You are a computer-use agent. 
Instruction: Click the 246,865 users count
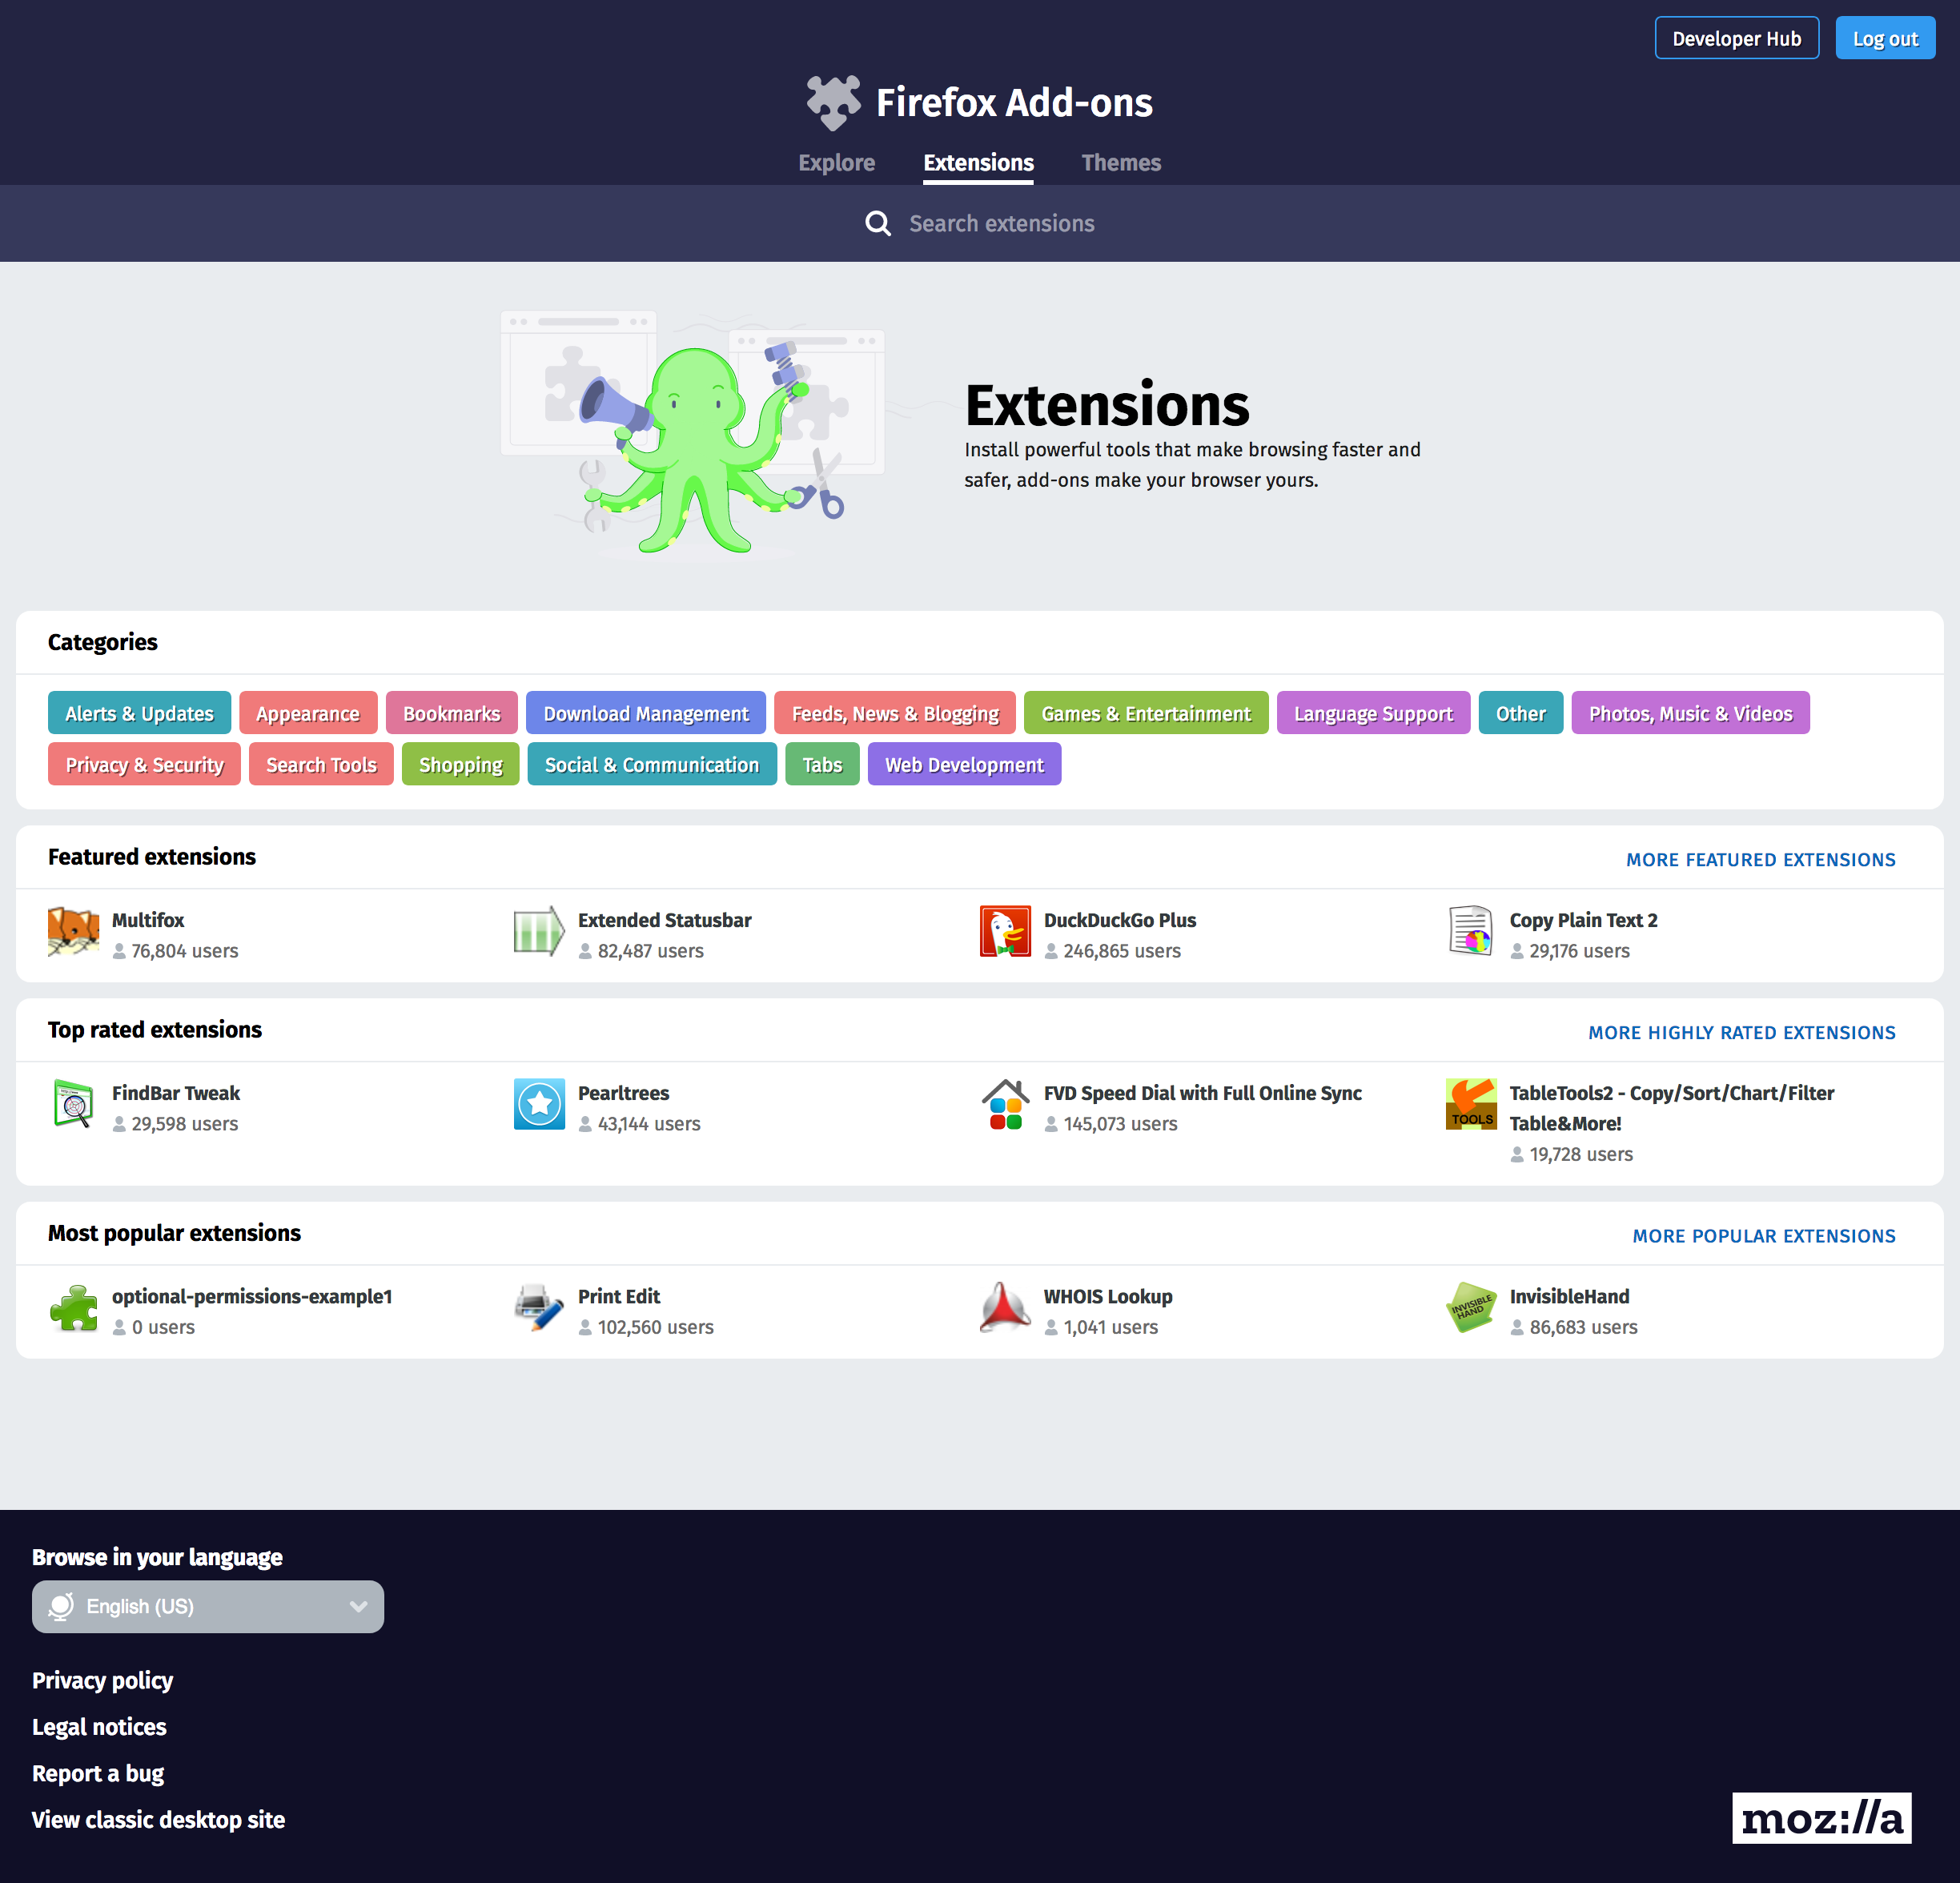point(1122,950)
